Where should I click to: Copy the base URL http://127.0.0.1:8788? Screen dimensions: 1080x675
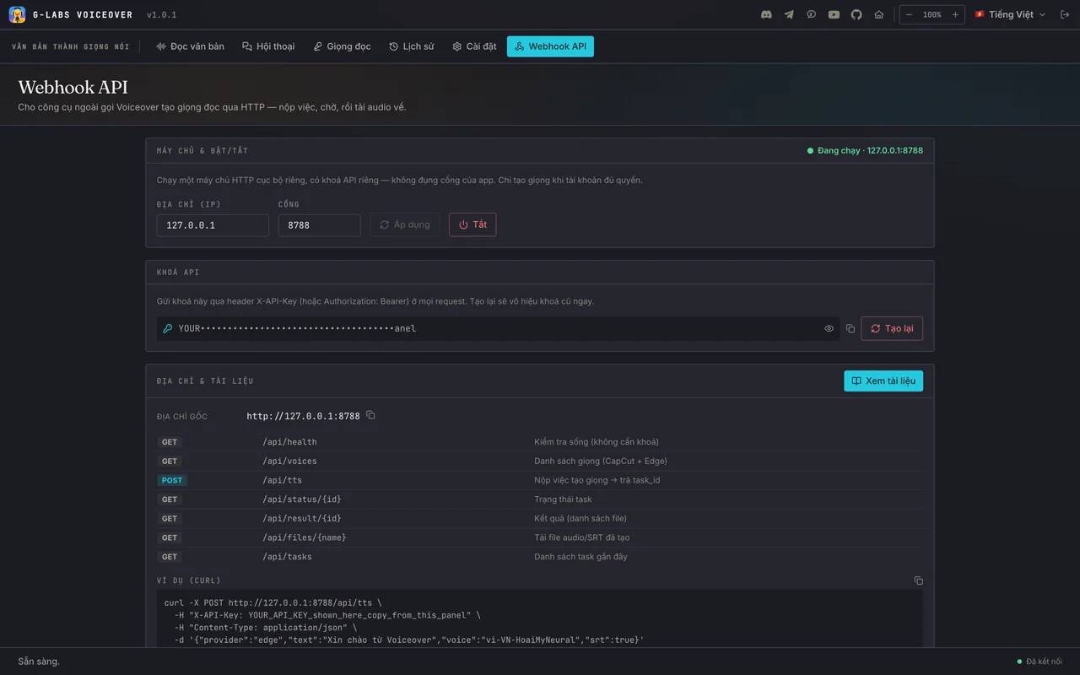coord(370,415)
